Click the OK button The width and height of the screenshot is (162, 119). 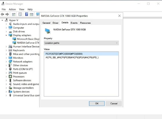pos(97,103)
